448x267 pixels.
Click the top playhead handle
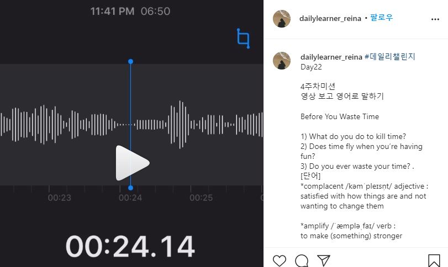click(130, 61)
